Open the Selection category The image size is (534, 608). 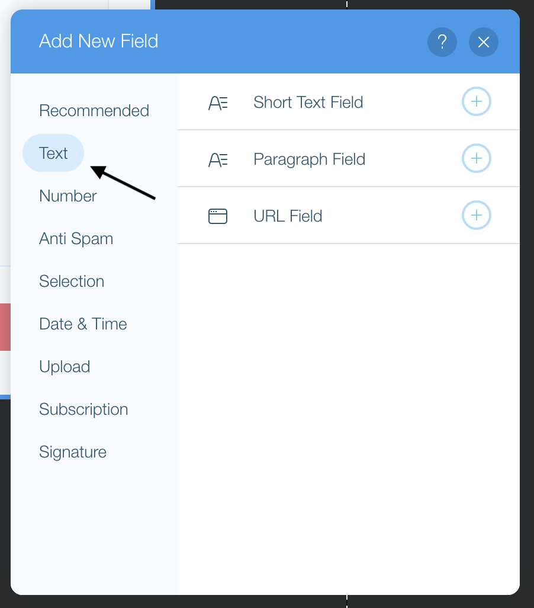coord(72,281)
